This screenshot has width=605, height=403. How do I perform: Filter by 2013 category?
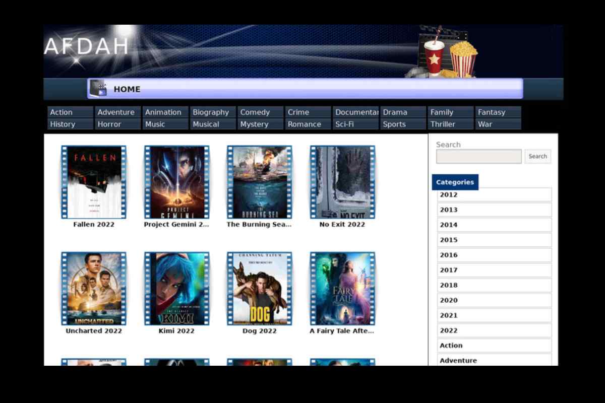[494, 210]
